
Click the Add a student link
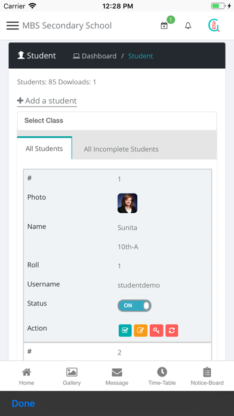[x=47, y=101]
